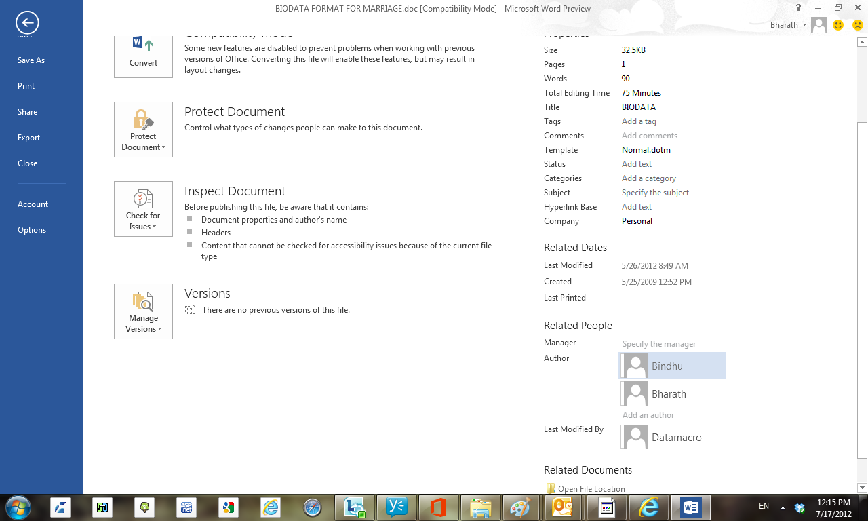Click the Send a Smile feedback icon
868x521 pixels.
(838, 25)
